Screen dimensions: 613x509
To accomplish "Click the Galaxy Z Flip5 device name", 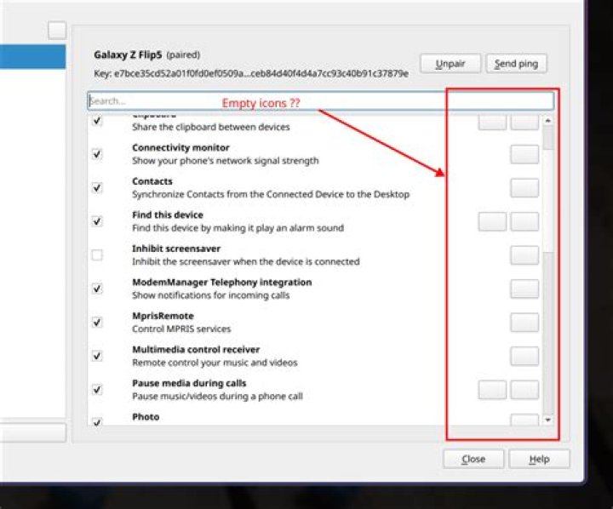I will click(128, 54).
